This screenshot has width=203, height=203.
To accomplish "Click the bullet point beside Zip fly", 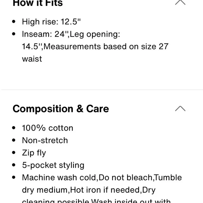I will point(14,153).
